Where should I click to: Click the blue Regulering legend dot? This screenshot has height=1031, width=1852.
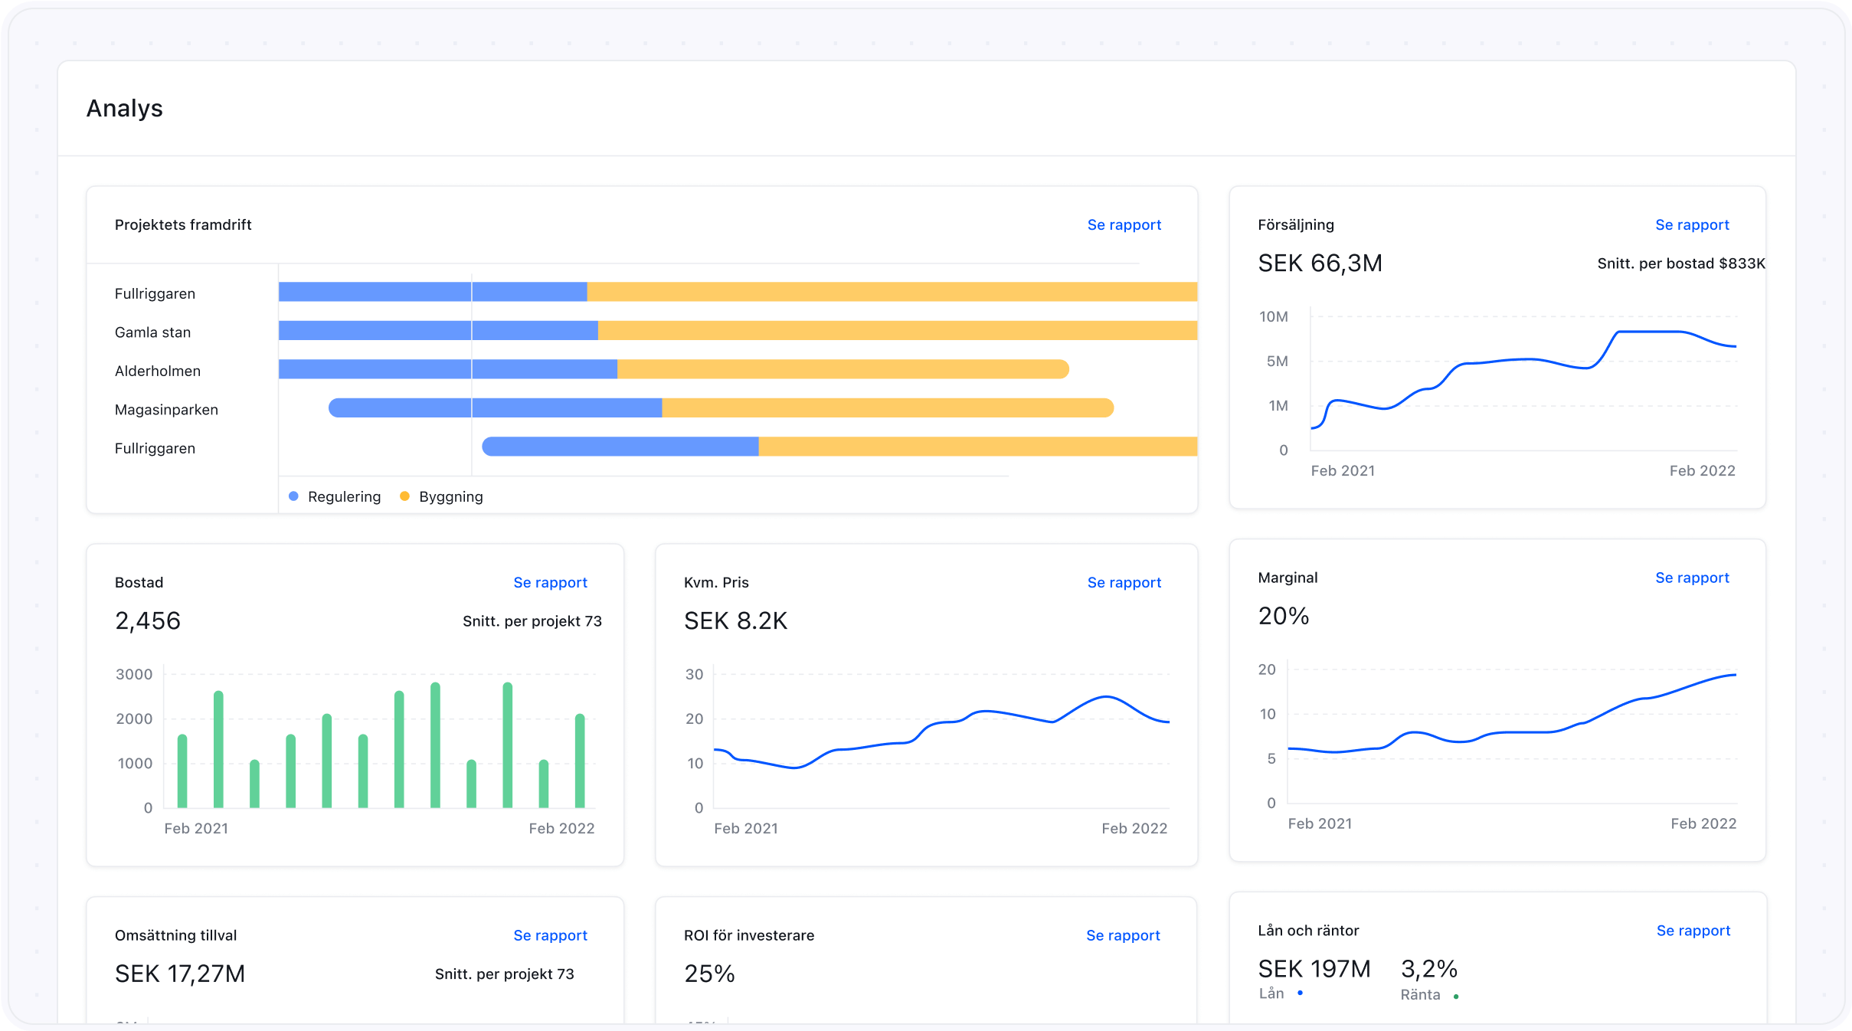tap(293, 496)
